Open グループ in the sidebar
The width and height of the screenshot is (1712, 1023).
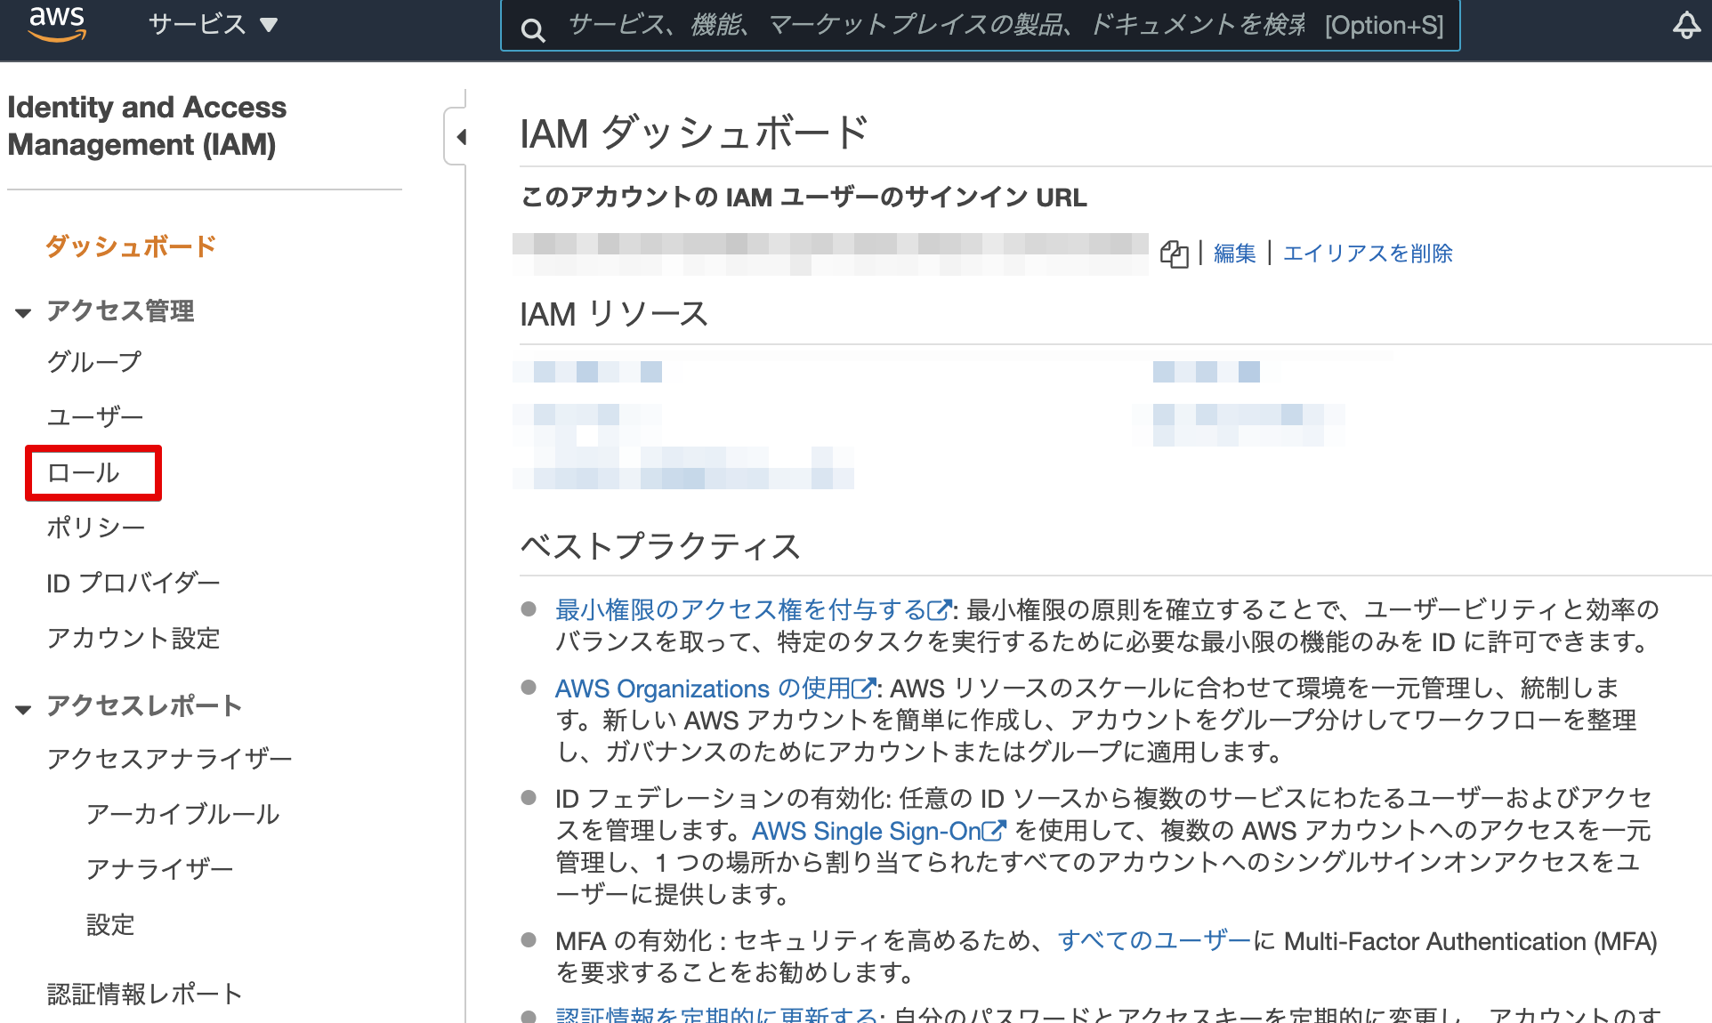[94, 362]
